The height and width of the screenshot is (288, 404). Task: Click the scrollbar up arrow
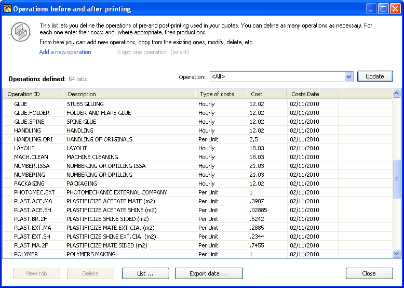point(397,94)
